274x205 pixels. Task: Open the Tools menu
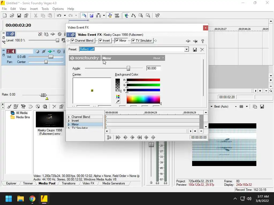[45, 9]
